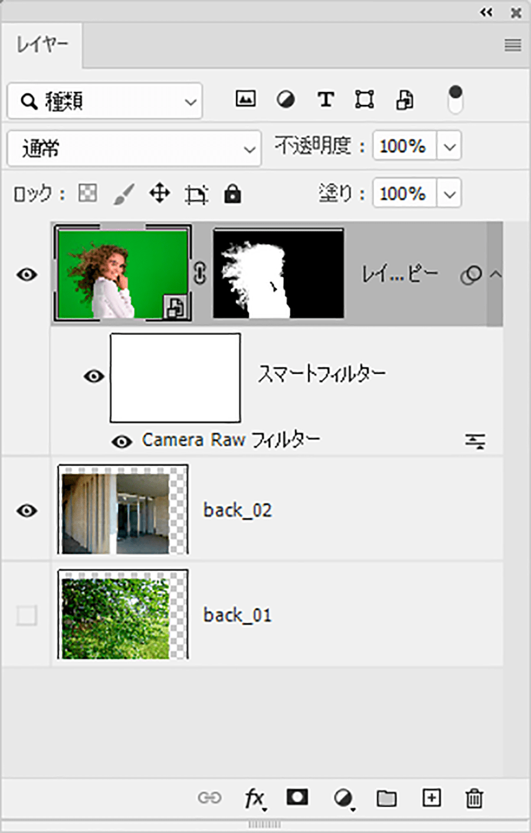Viewport: 531px width, 833px height.
Task: Select the back_02 layer thumbnail
Action: coord(123,509)
